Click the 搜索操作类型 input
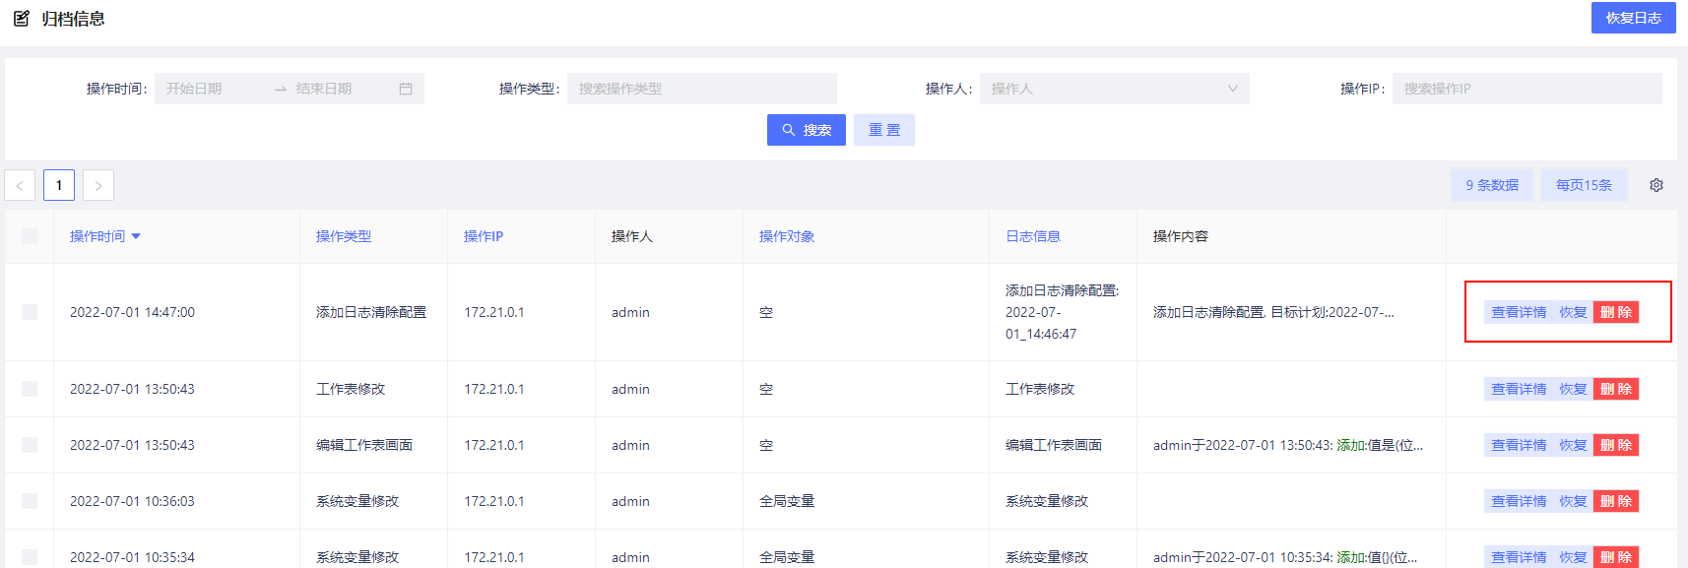Image resolution: width=1688 pixels, height=568 pixels. pos(702,89)
